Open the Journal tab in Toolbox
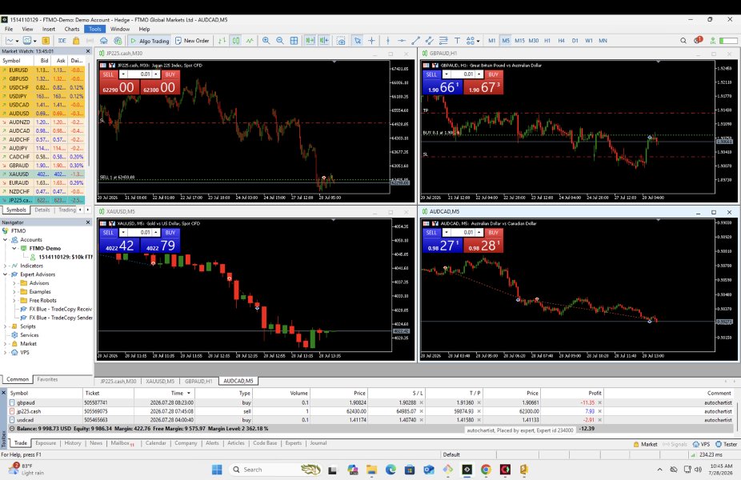741x480 pixels. [x=318, y=443]
